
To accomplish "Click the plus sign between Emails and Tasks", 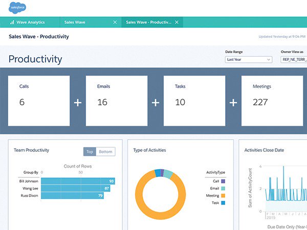I will 156,103.
